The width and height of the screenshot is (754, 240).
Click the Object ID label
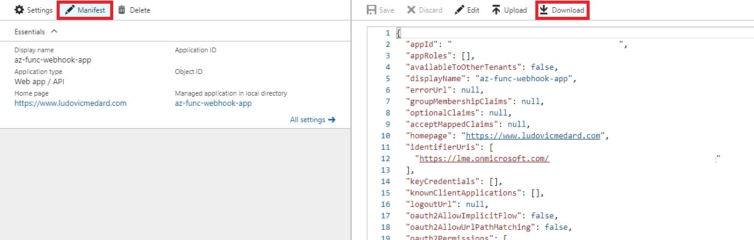pos(188,72)
